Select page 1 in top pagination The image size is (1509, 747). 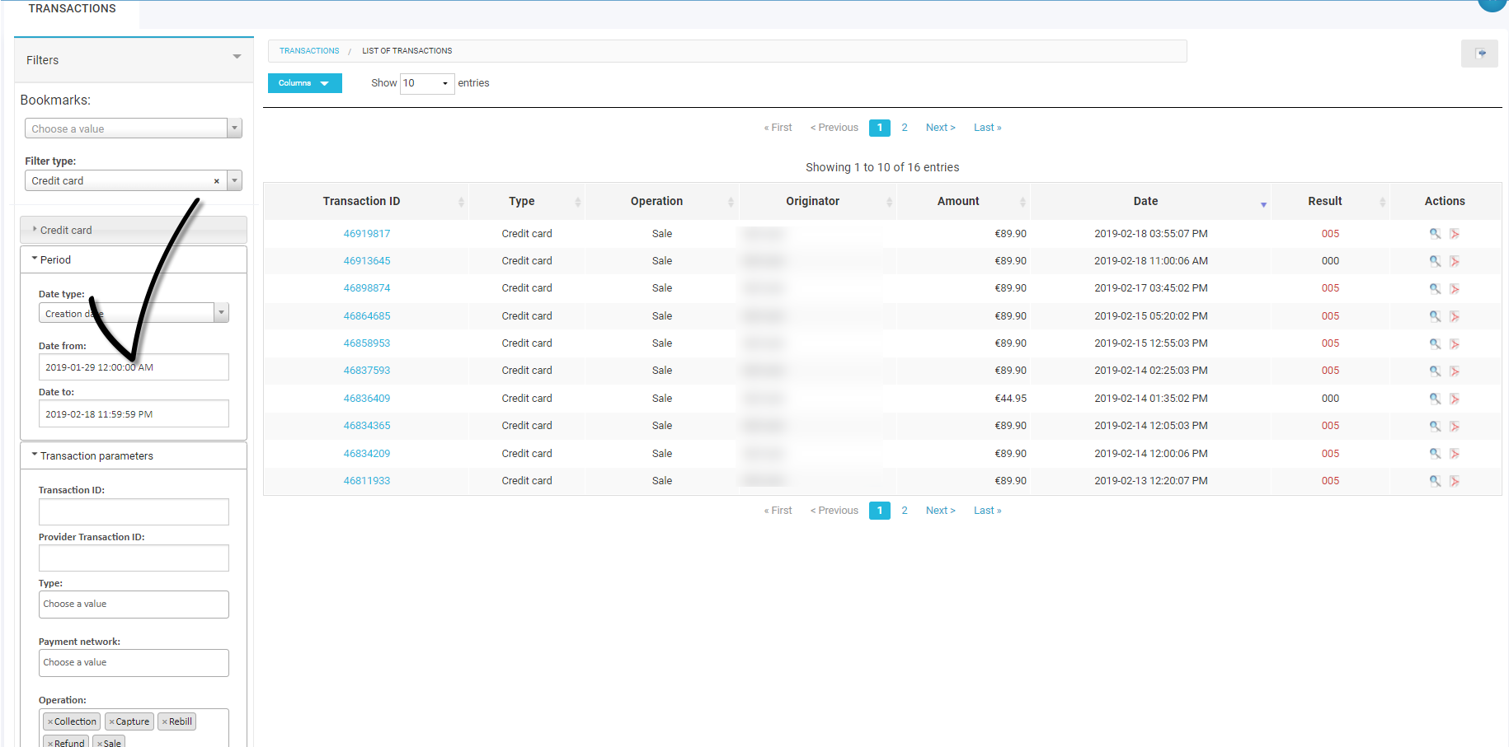click(x=880, y=128)
